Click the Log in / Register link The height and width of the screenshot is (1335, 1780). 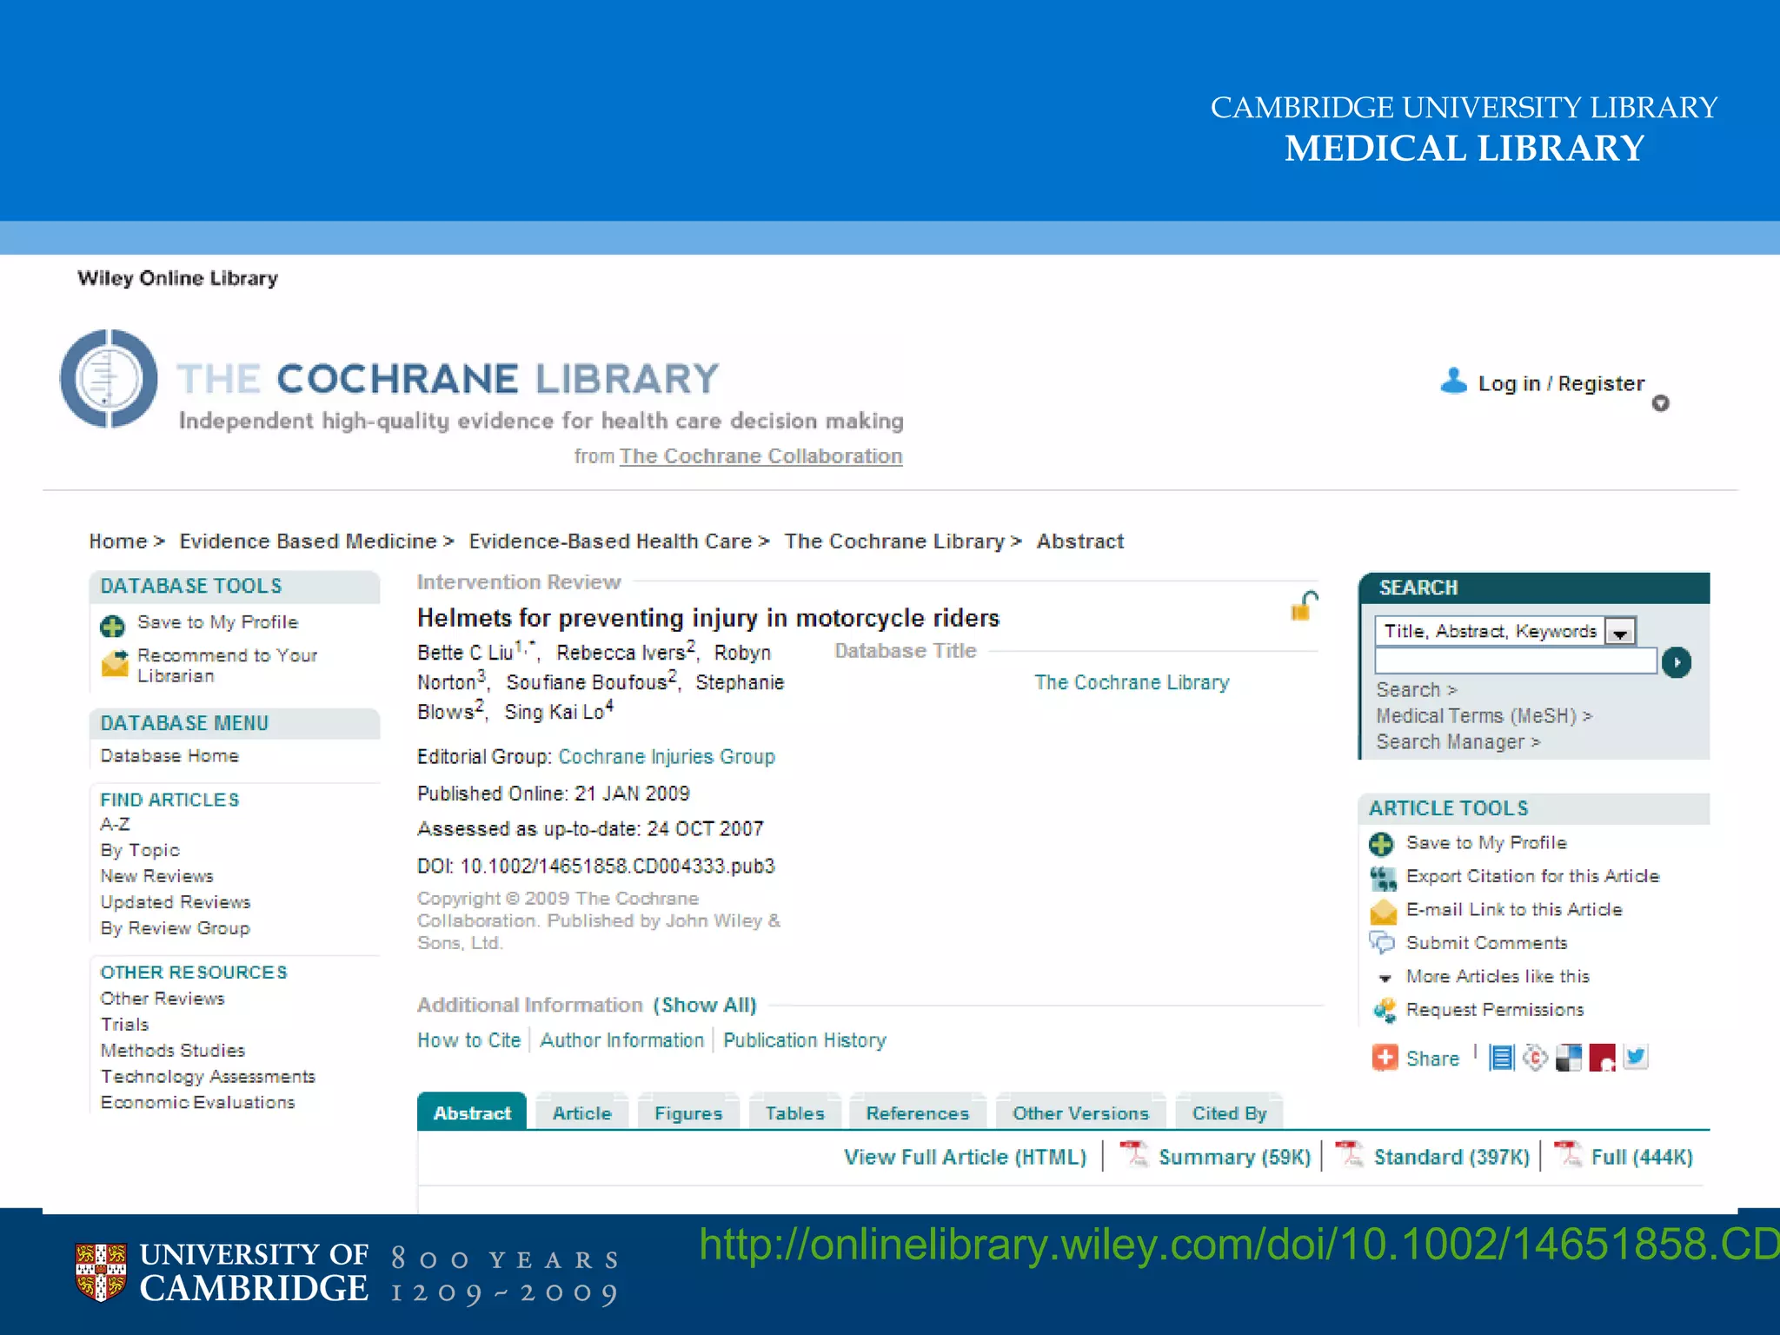click(1561, 383)
